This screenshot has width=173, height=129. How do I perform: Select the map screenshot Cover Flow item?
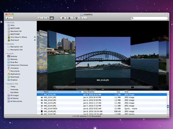click(x=43, y=51)
